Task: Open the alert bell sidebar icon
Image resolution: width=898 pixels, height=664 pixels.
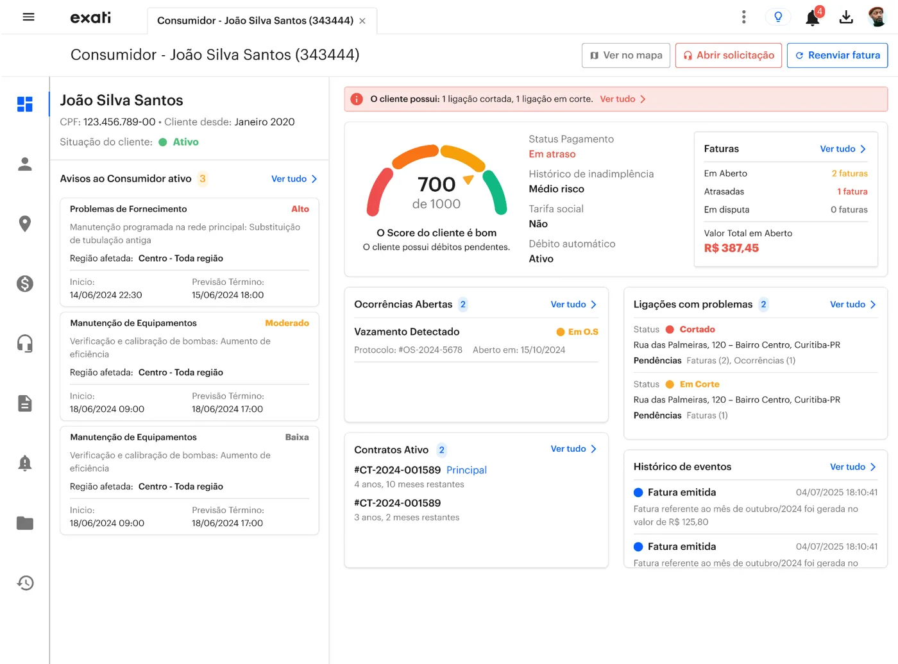Action: pyautogui.click(x=25, y=463)
